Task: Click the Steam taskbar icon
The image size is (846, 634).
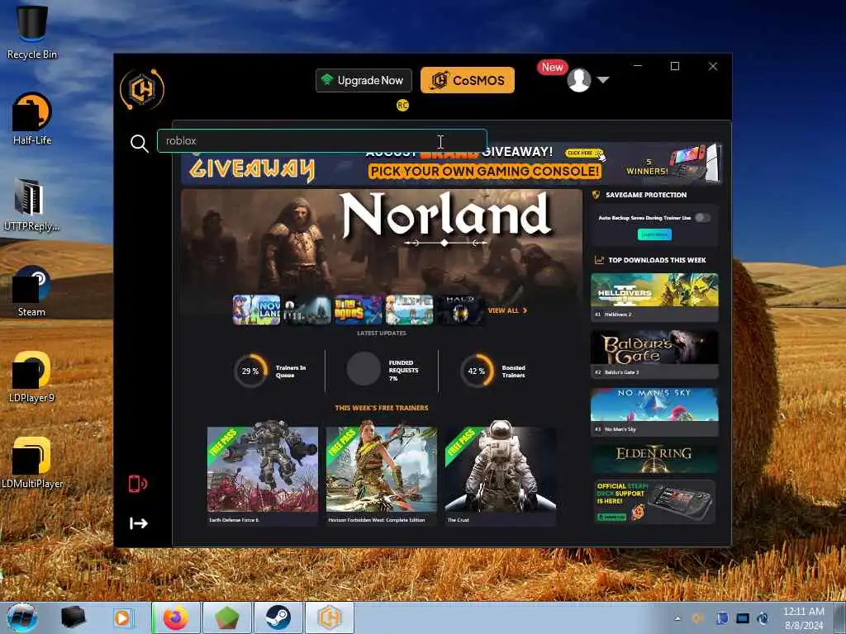Action: 278,617
